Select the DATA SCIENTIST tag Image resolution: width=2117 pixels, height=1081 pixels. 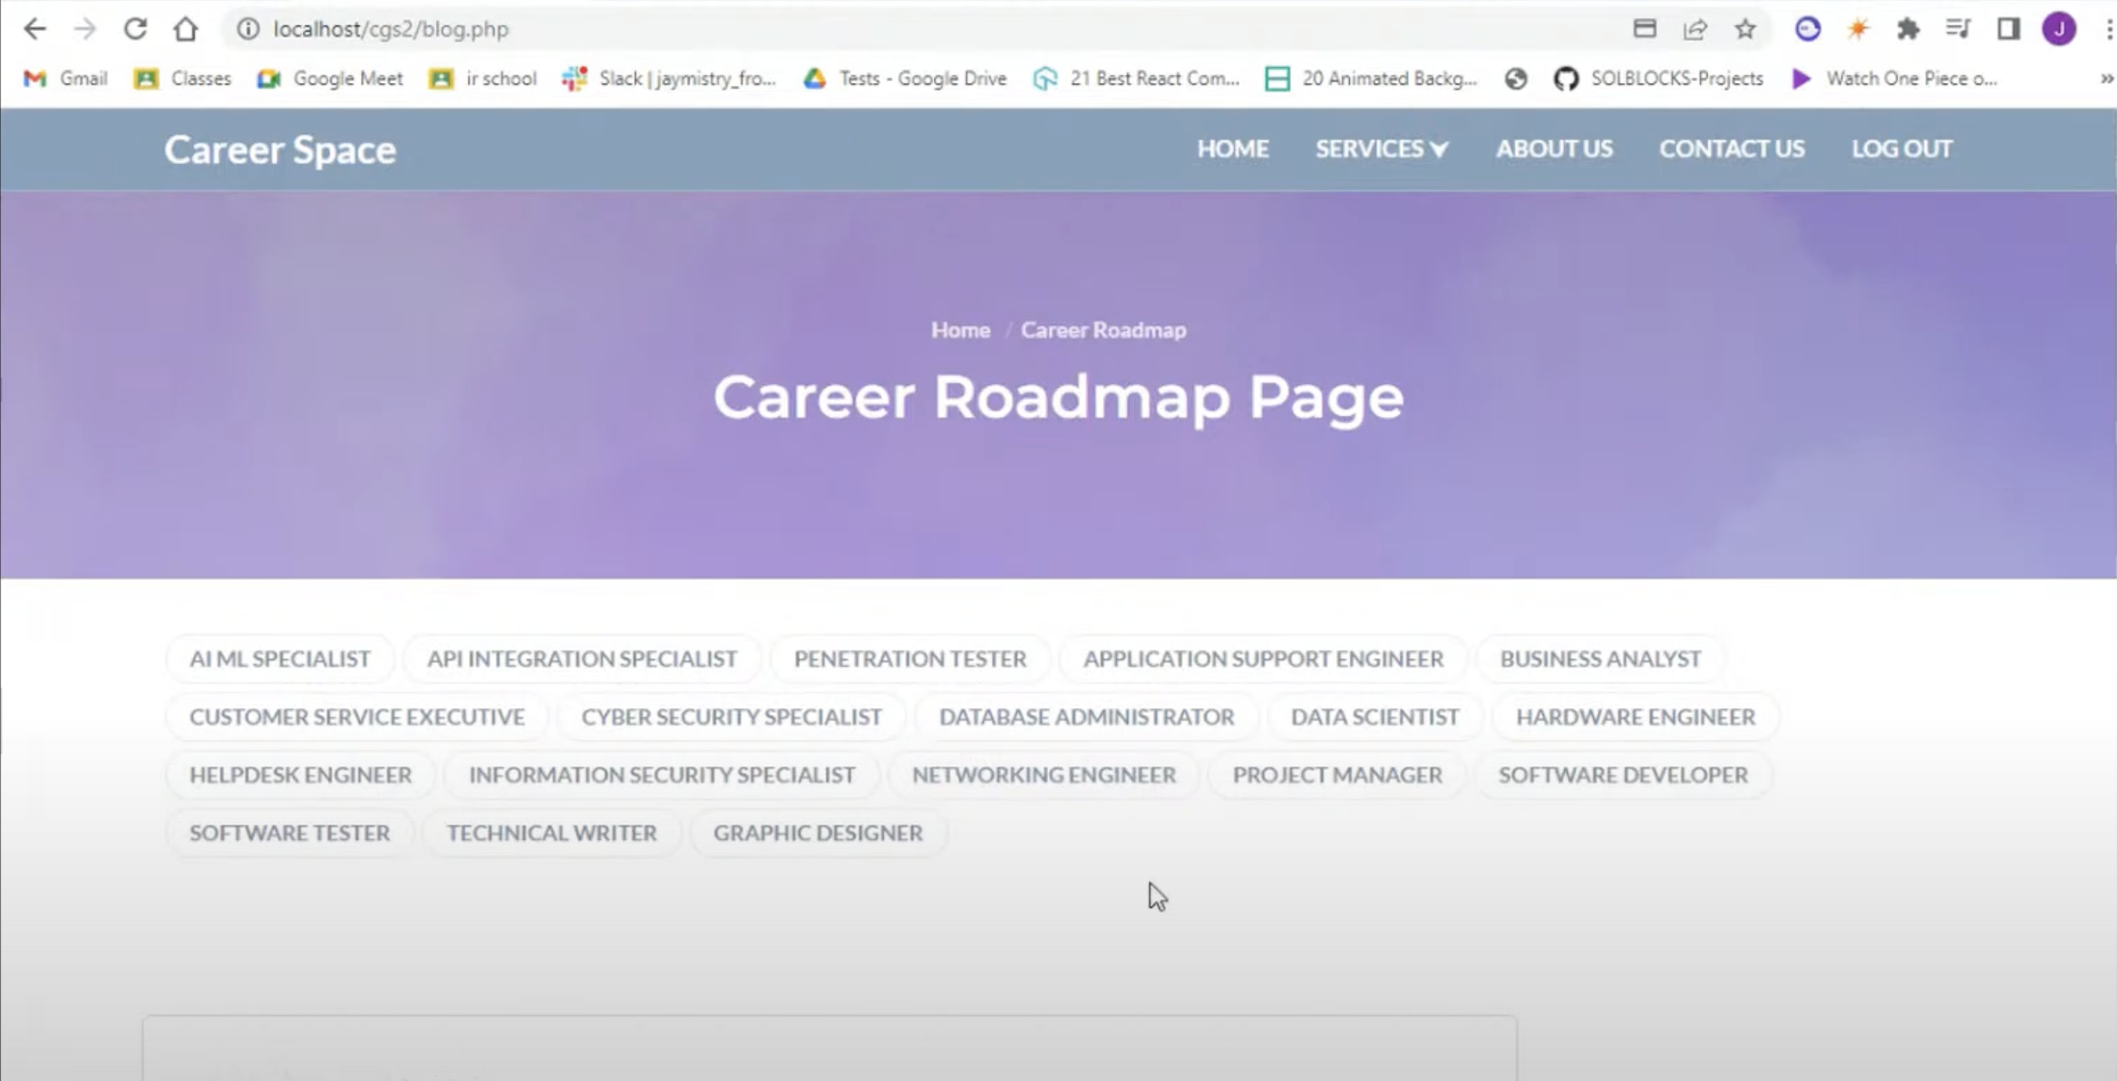click(1374, 717)
